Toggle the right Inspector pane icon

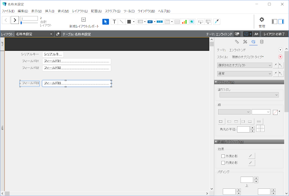click(281, 22)
